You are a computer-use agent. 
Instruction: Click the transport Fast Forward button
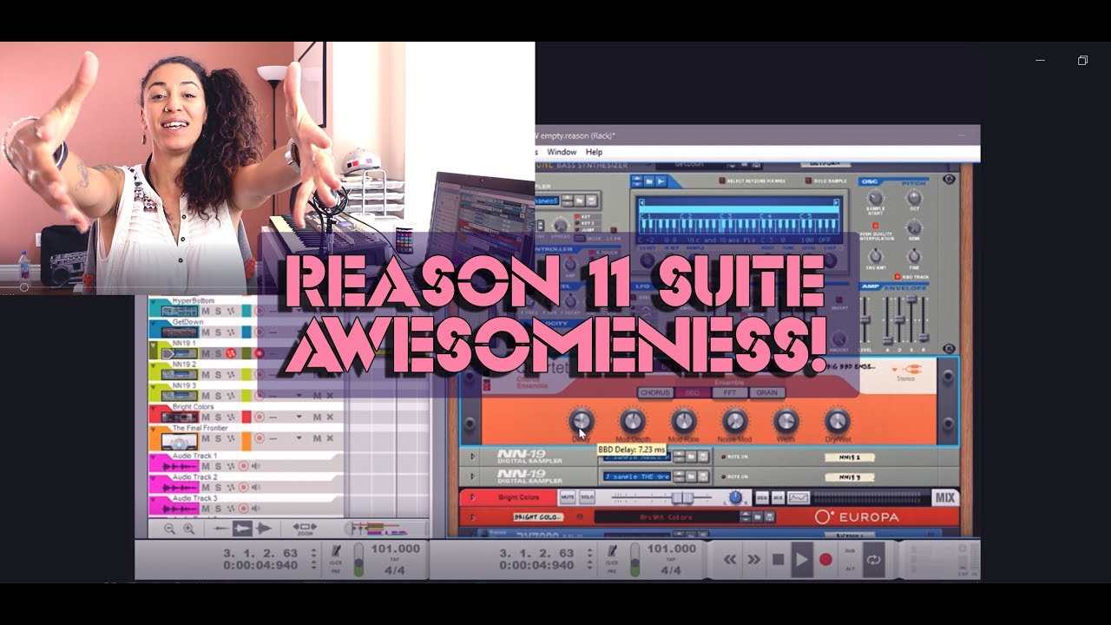[x=753, y=560]
